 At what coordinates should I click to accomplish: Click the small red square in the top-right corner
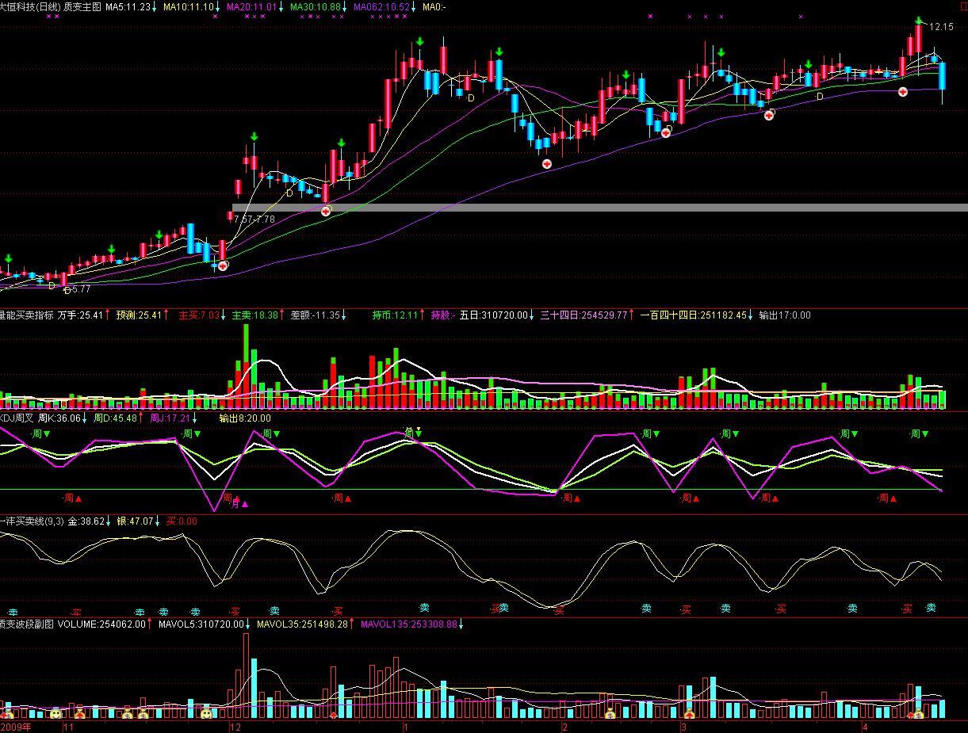963,6
